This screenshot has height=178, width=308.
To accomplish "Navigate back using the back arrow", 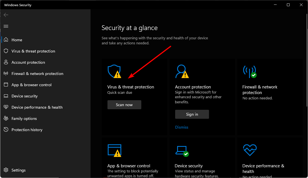I will (6, 15).
